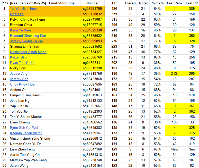Screen dimensions: 199x168
Task: Select the Rank column header
Action: [4, 3]
